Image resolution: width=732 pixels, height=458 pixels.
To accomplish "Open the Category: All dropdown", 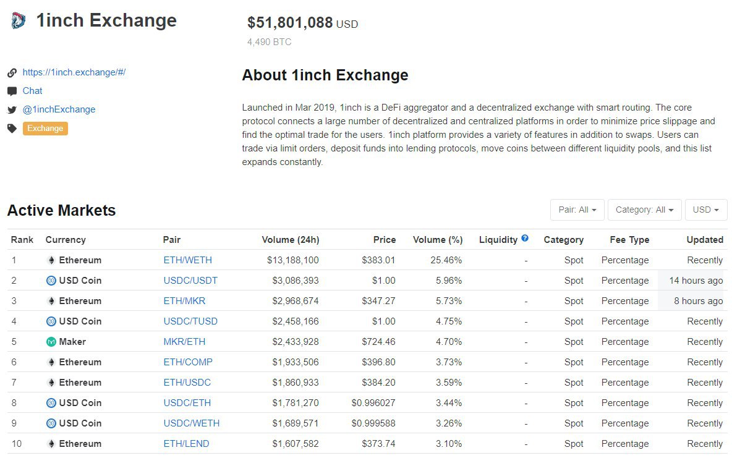I will click(645, 210).
